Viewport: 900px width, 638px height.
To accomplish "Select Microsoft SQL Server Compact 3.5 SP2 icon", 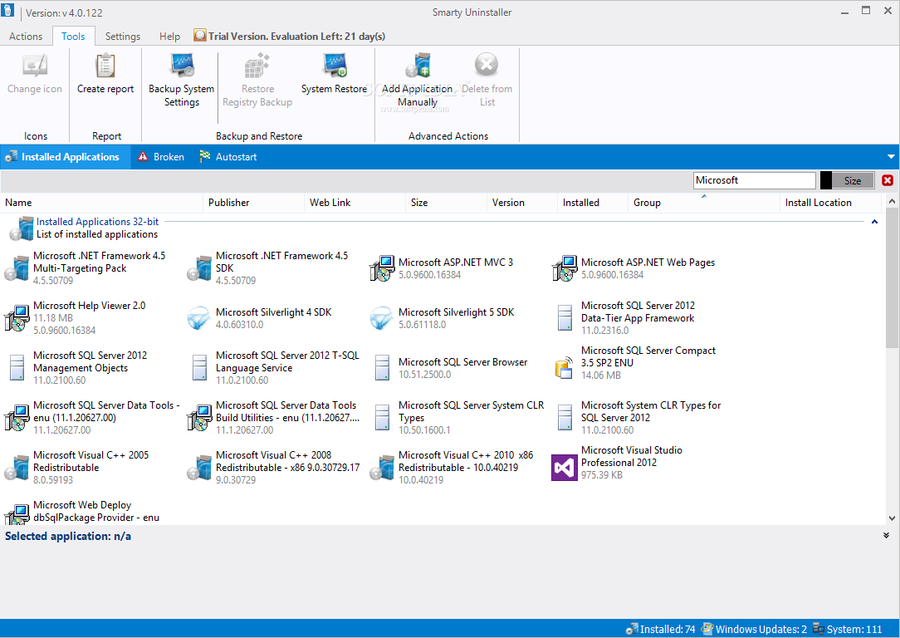I will click(x=565, y=367).
